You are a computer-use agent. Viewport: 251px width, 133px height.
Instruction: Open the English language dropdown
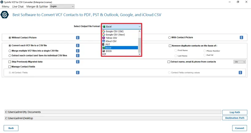click(62, 6)
